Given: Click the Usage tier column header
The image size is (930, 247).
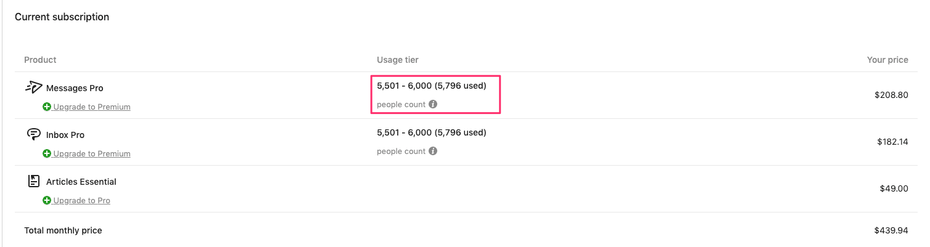Looking at the screenshot, I should point(398,60).
